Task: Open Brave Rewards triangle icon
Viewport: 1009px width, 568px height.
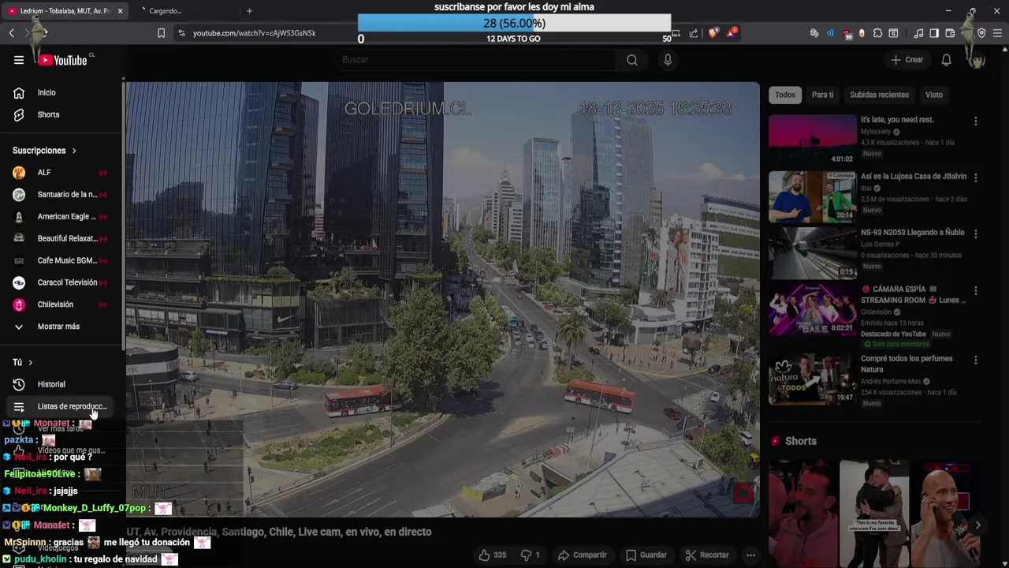Action: click(x=732, y=33)
